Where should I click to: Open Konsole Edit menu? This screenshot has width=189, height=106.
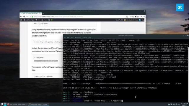[x=68, y=38]
